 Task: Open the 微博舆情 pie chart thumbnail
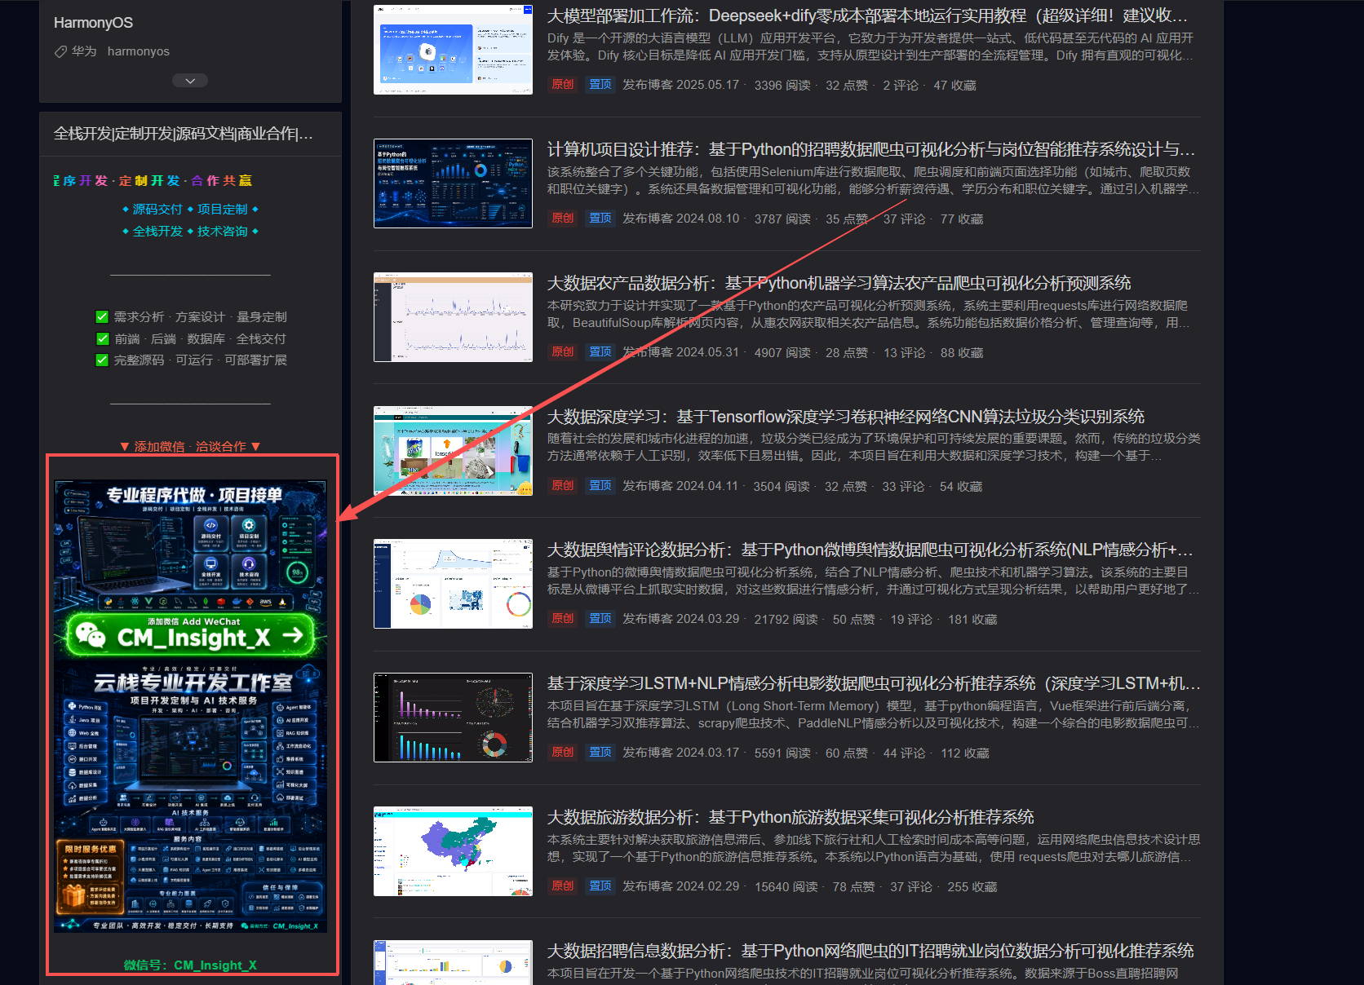[453, 584]
